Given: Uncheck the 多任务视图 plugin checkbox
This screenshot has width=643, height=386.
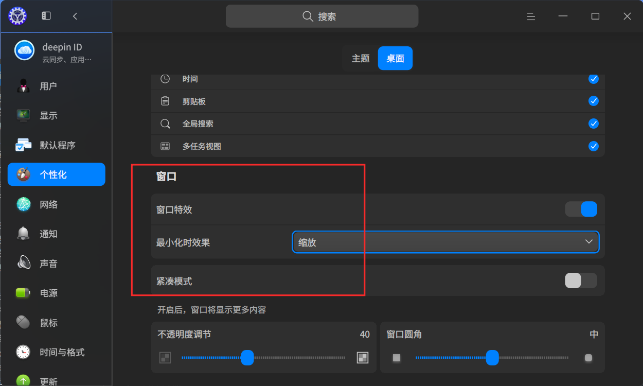Looking at the screenshot, I should coord(594,146).
